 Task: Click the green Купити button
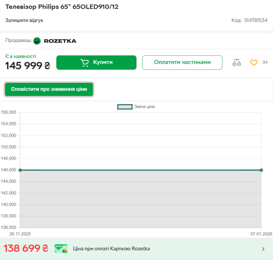[96, 63]
